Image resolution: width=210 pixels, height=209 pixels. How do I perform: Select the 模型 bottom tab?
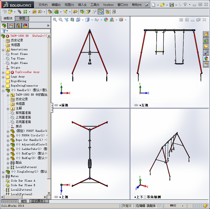[x=24, y=201]
